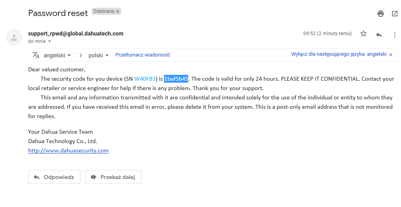Open the W40FB3 serial number link
The height and width of the screenshot is (207, 401).
click(145, 79)
